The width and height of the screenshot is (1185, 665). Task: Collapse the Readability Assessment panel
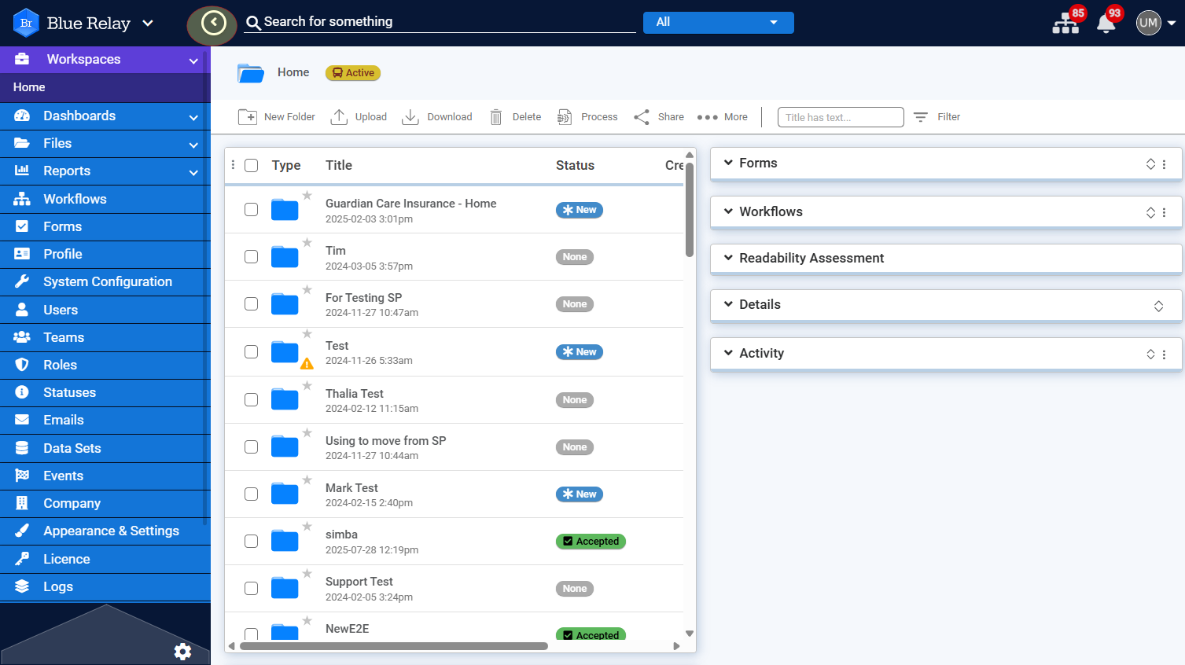[x=728, y=258]
